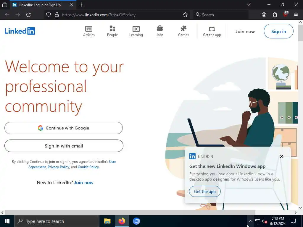Bookmark this page with the star icon

185,15
